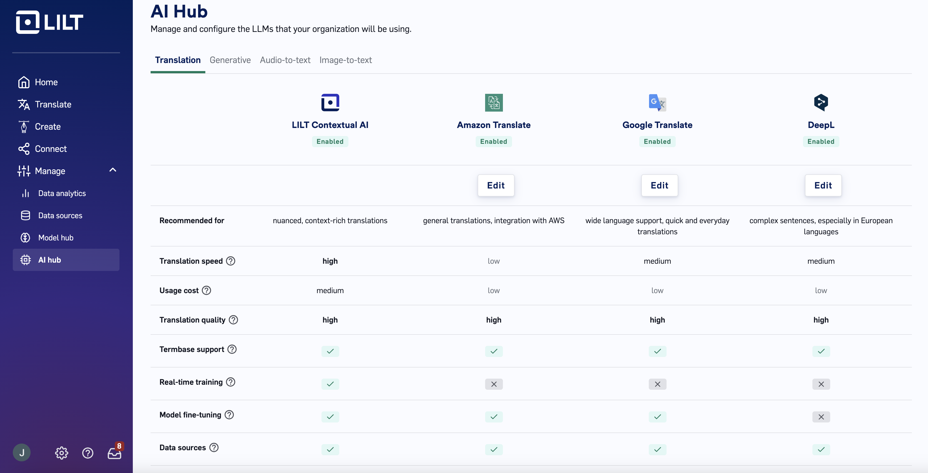Open the help question-mark icon in sidebar
Image resolution: width=928 pixels, height=473 pixels.
(88, 453)
